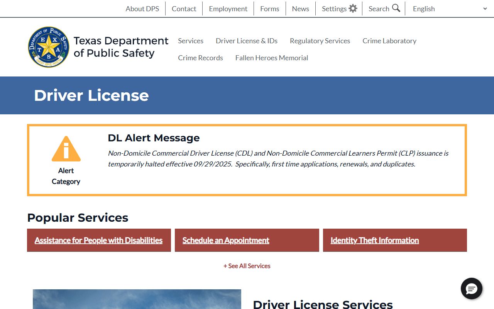Click the Driver License page heading

pyautogui.click(x=91, y=95)
